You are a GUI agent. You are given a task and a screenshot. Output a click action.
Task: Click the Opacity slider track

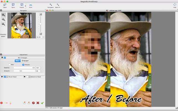pos(24,68)
